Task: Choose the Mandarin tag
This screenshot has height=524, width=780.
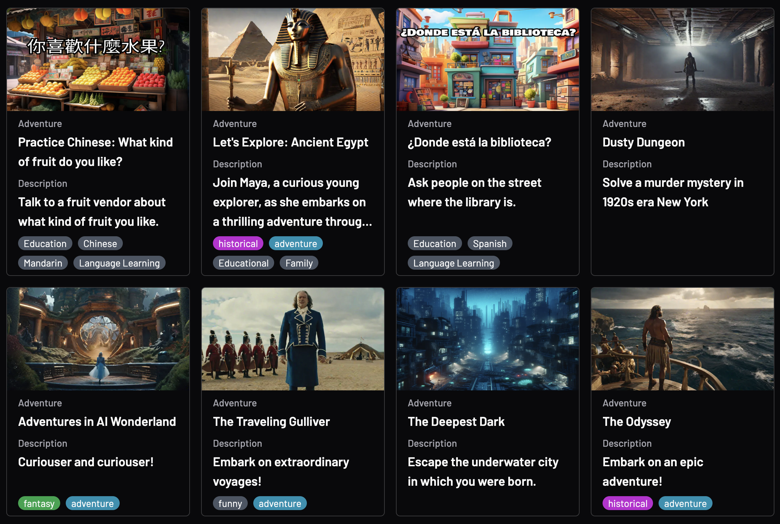Action: click(x=43, y=263)
